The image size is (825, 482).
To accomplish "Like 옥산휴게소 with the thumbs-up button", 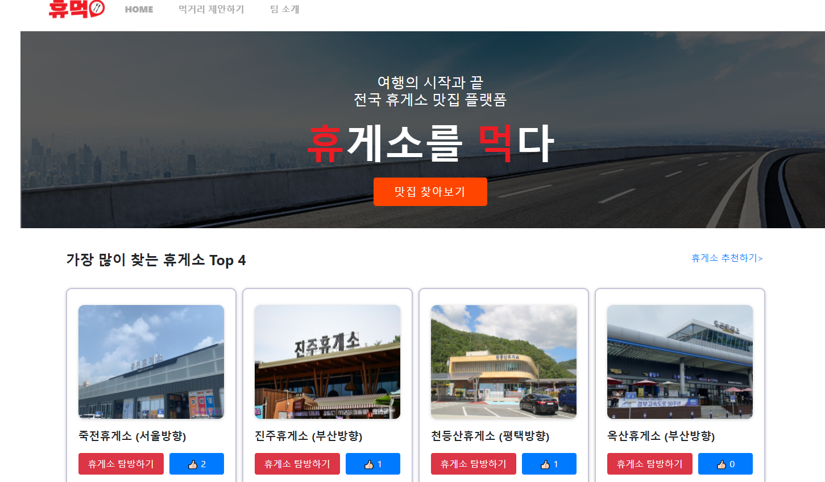I will [x=725, y=464].
